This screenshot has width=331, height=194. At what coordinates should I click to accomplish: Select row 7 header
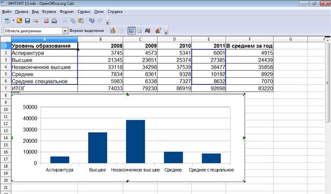coord(6,88)
